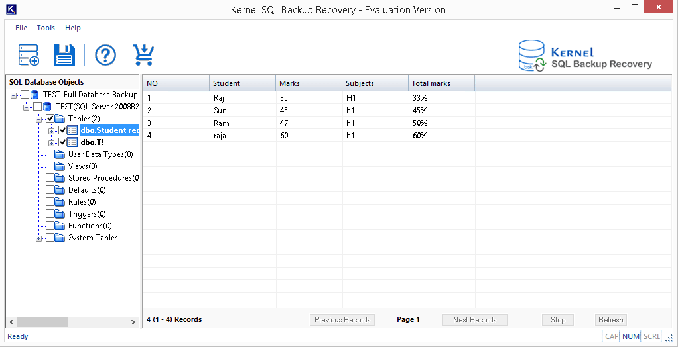Collapse the TEST-Full Database Backup node
The image size is (678, 347).
[14, 95]
